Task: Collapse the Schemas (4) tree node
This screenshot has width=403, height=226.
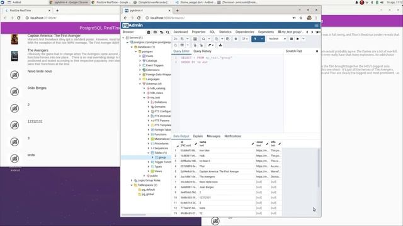Action: 140,83
